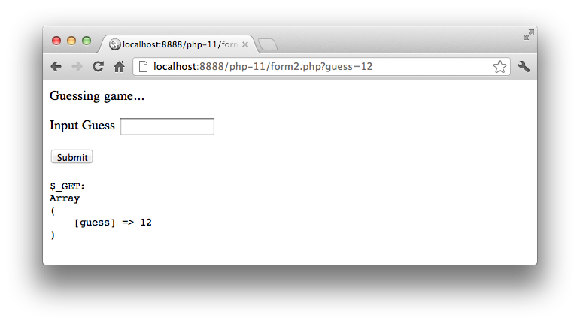
Task: Click the Submit button
Action: [71, 157]
